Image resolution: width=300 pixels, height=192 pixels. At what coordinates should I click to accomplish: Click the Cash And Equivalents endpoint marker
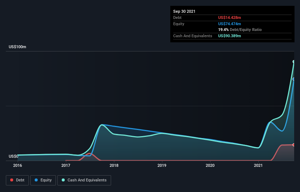pos(294,62)
